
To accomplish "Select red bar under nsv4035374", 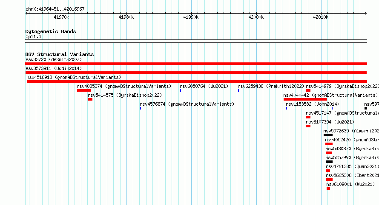I will point(84,90).
